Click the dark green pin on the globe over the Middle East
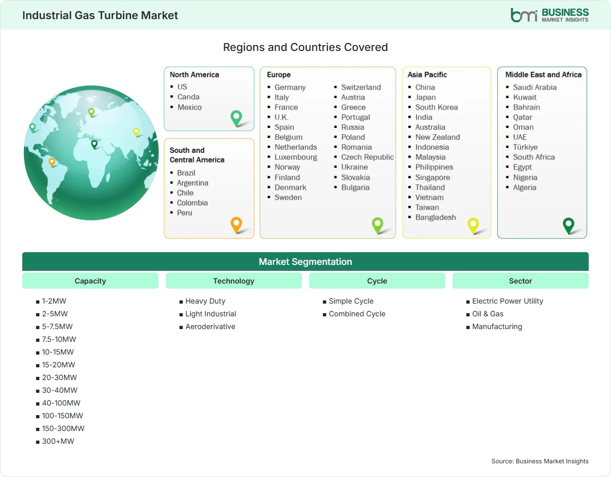The height and width of the screenshot is (477, 611). pos(94,144)
